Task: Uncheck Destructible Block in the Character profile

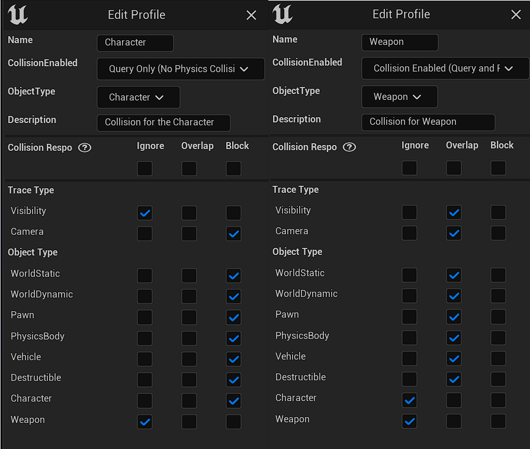Action: tap(233, 380)
